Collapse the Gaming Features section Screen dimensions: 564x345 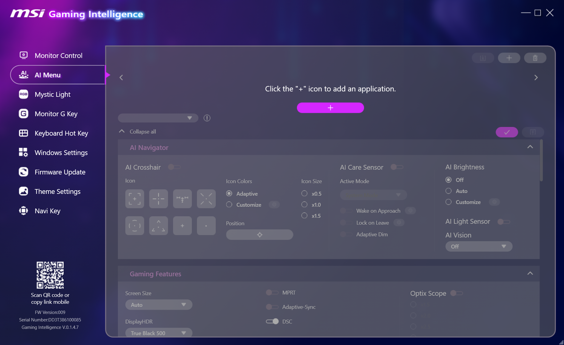tap(530, 273)
